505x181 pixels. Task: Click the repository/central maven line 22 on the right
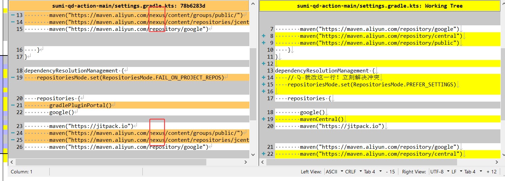click(388, 154)
